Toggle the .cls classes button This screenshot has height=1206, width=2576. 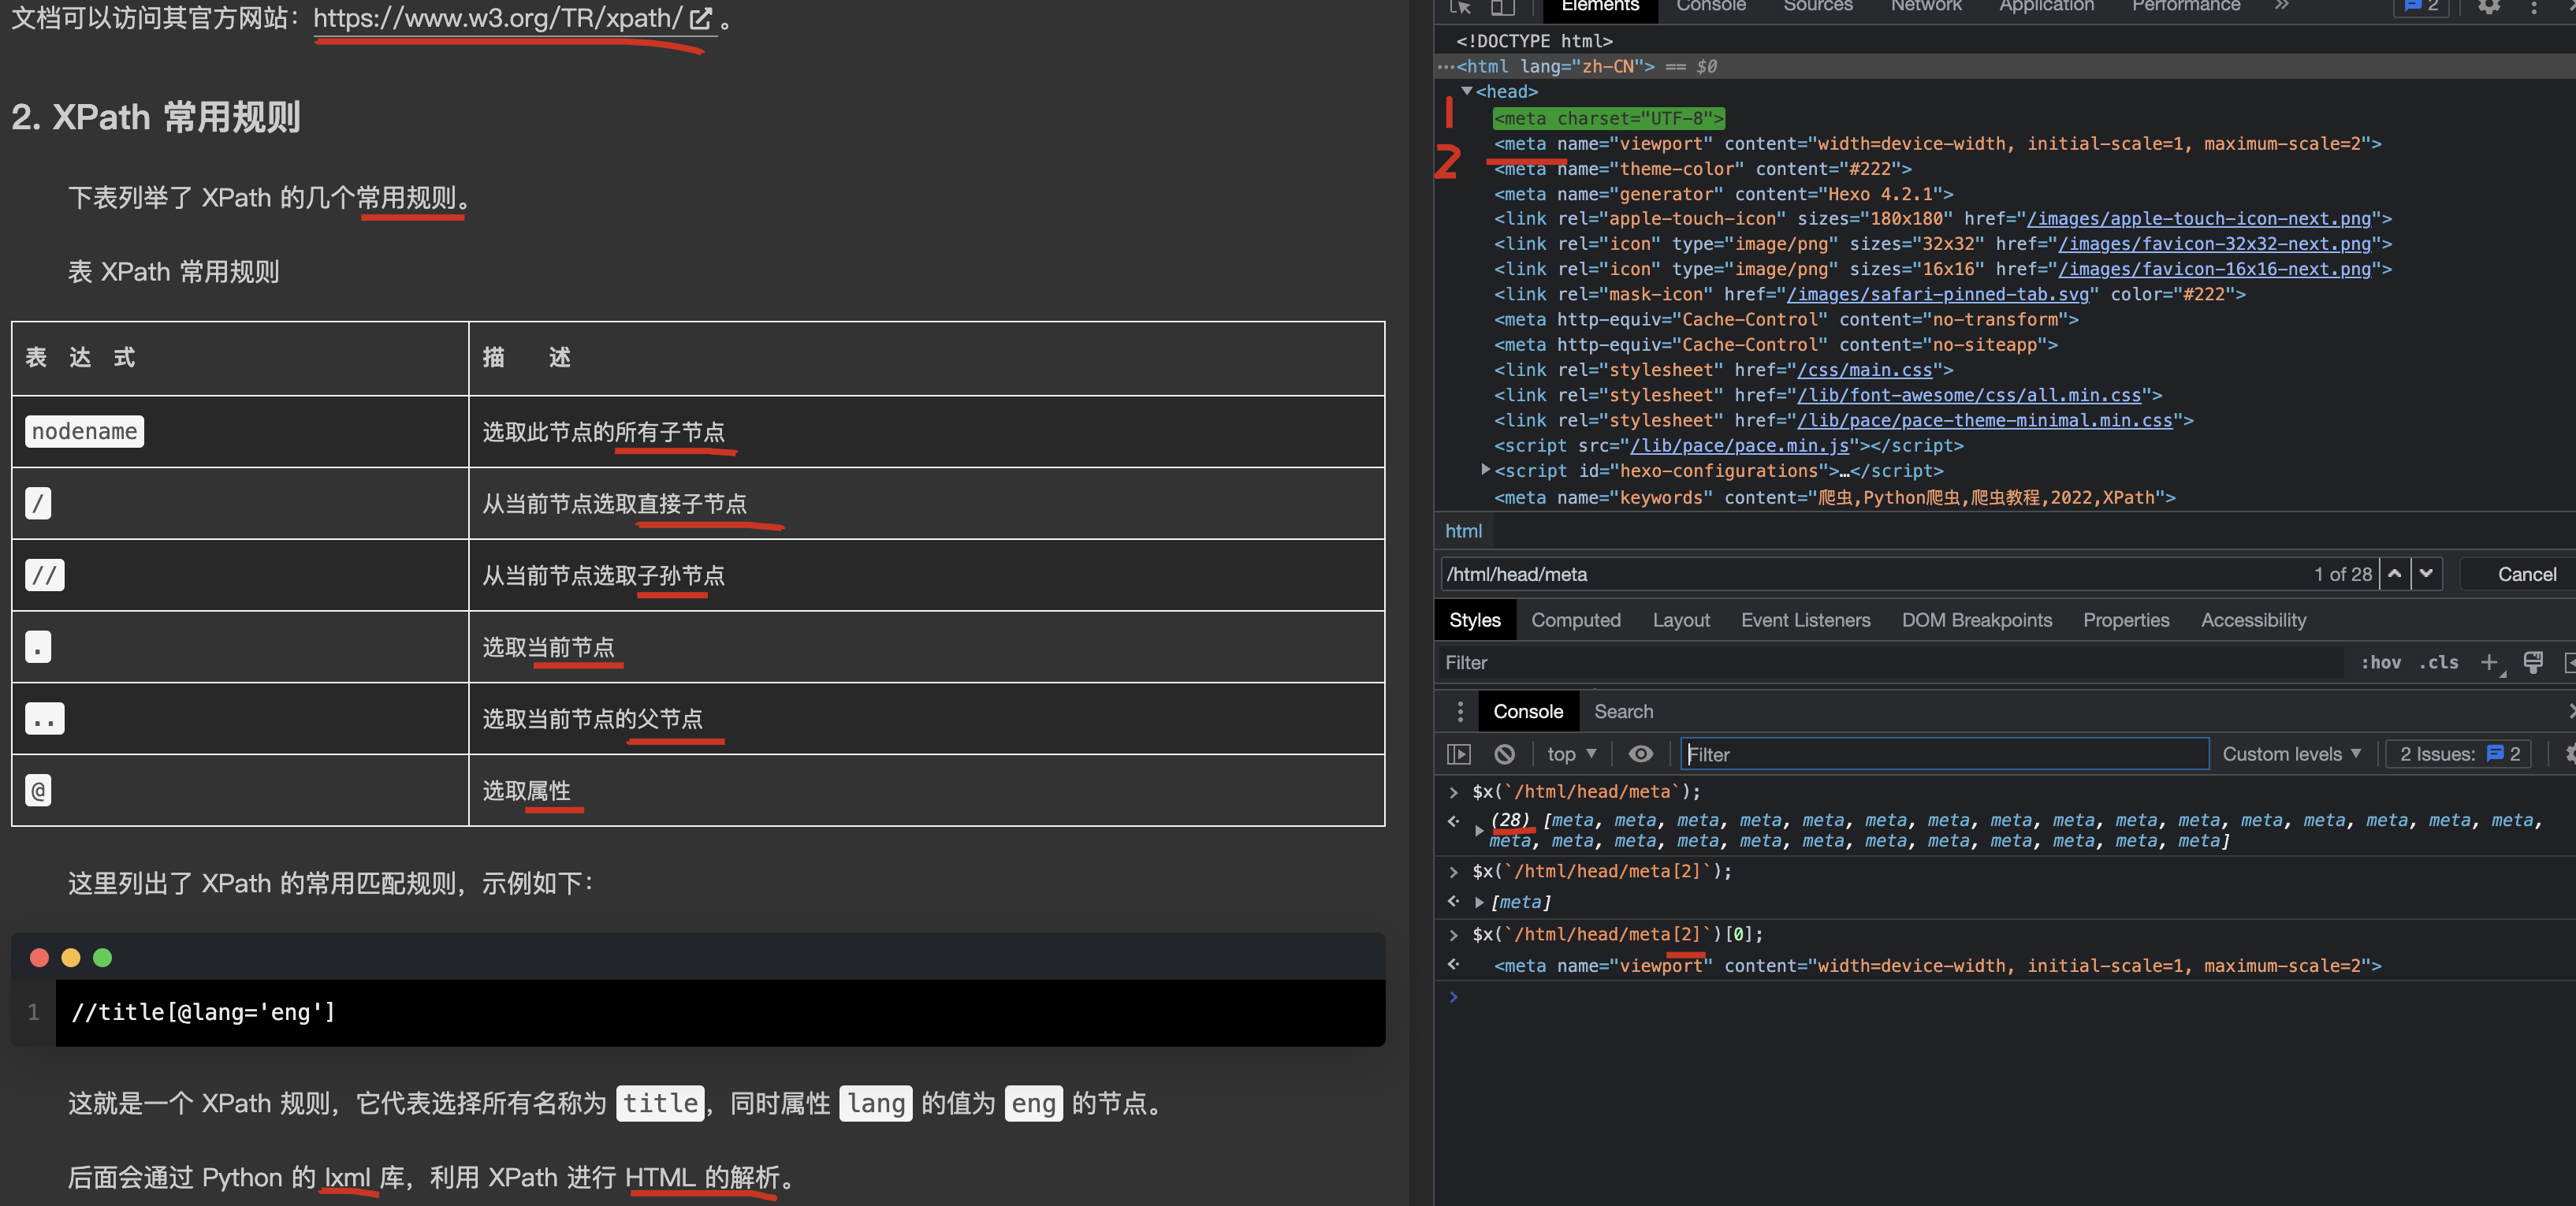tap(2438, 662)
